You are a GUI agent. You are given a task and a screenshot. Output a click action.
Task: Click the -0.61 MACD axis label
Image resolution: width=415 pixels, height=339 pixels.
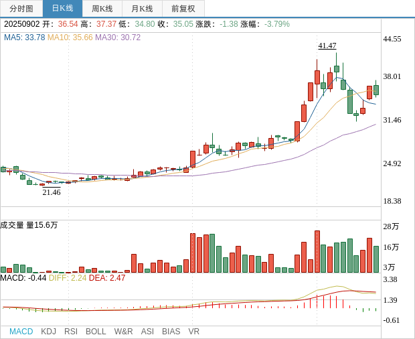[x=392, y=320]
